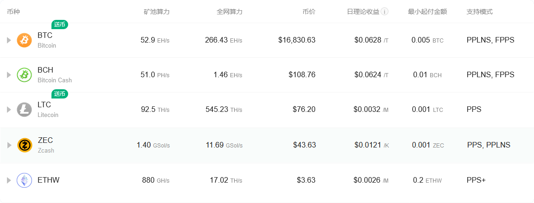Expand the ZEC row triangle
Viewport: 534px width, 203px height.
click(x=9, y=145)
